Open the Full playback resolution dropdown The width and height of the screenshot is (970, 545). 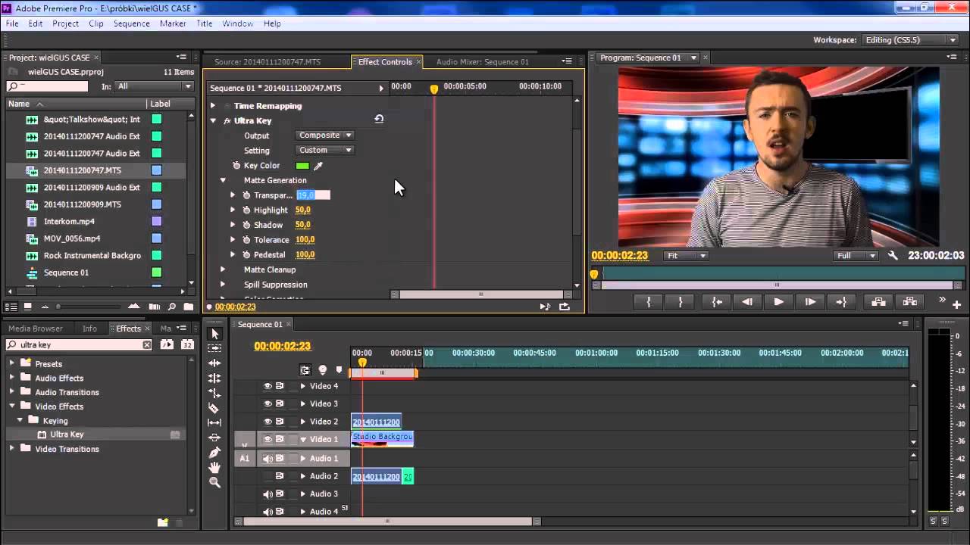click(x=857, y=256)
